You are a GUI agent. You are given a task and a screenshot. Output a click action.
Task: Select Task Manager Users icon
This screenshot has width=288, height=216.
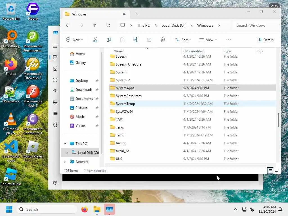click(55, 102)
